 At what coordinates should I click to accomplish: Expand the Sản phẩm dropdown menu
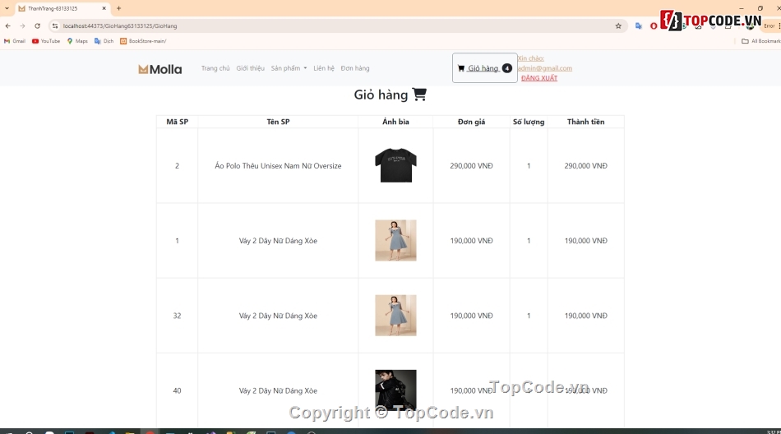pos(289,68)
